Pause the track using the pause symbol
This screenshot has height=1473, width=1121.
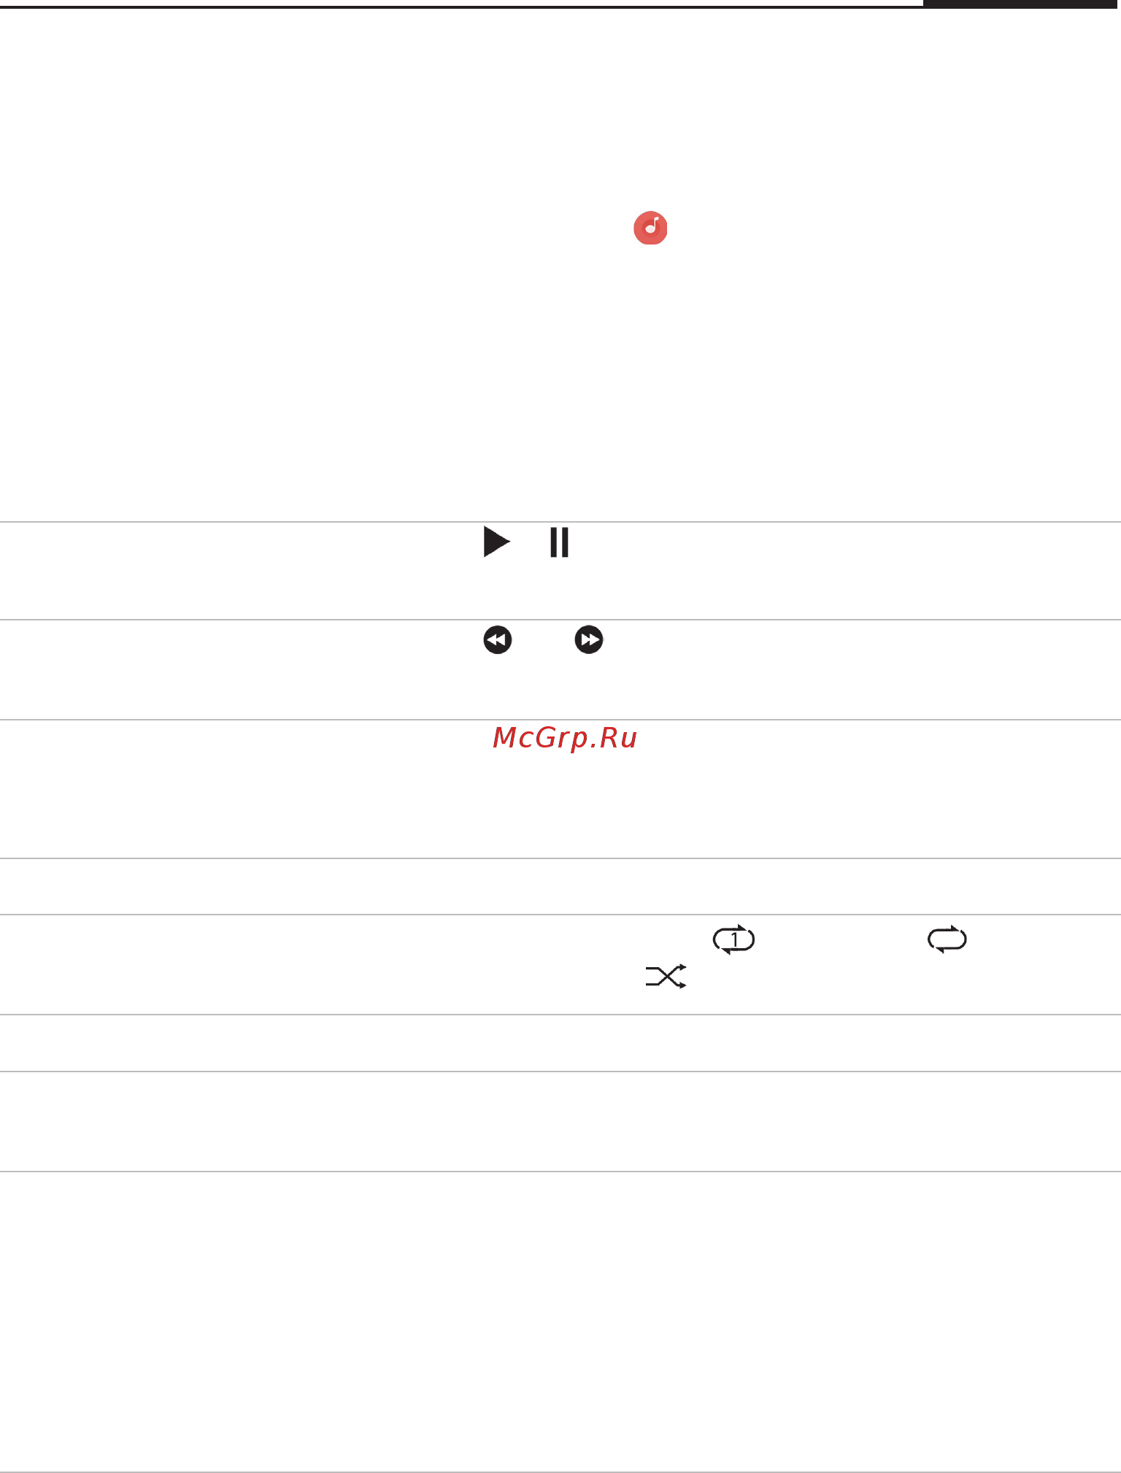click(560, 542)
